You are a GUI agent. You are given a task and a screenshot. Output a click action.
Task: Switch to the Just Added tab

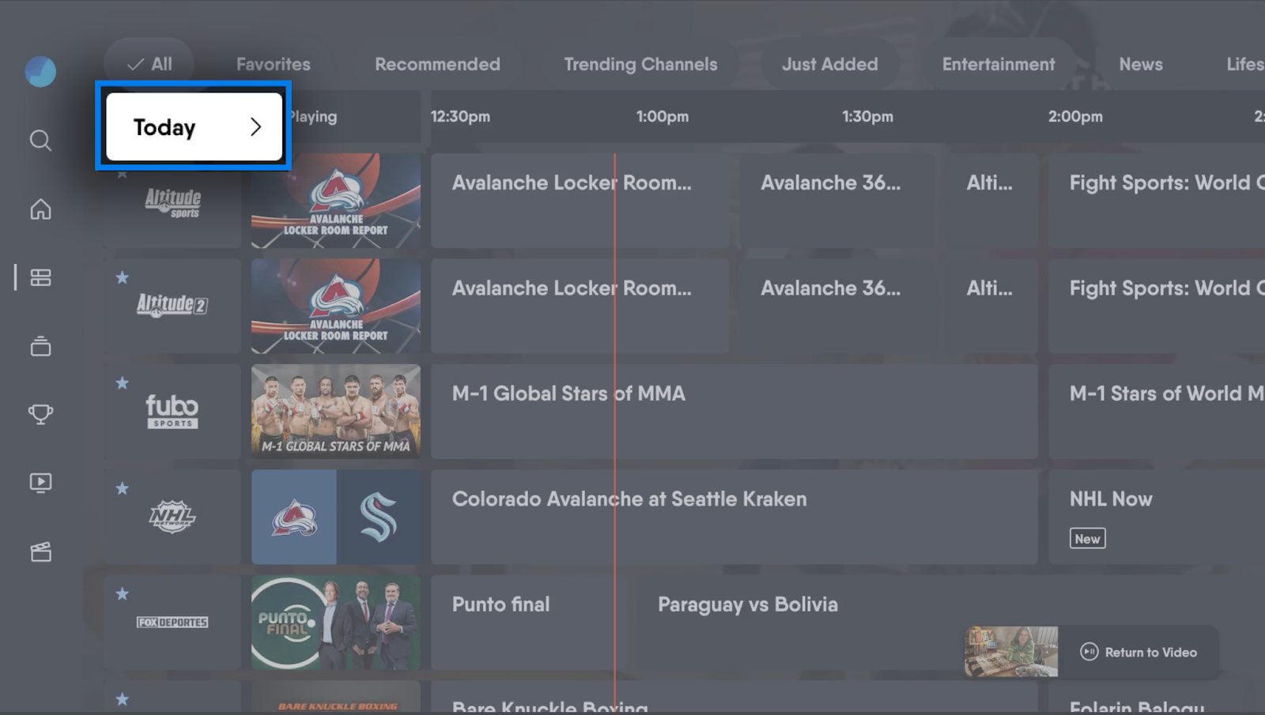click(829, 64)
